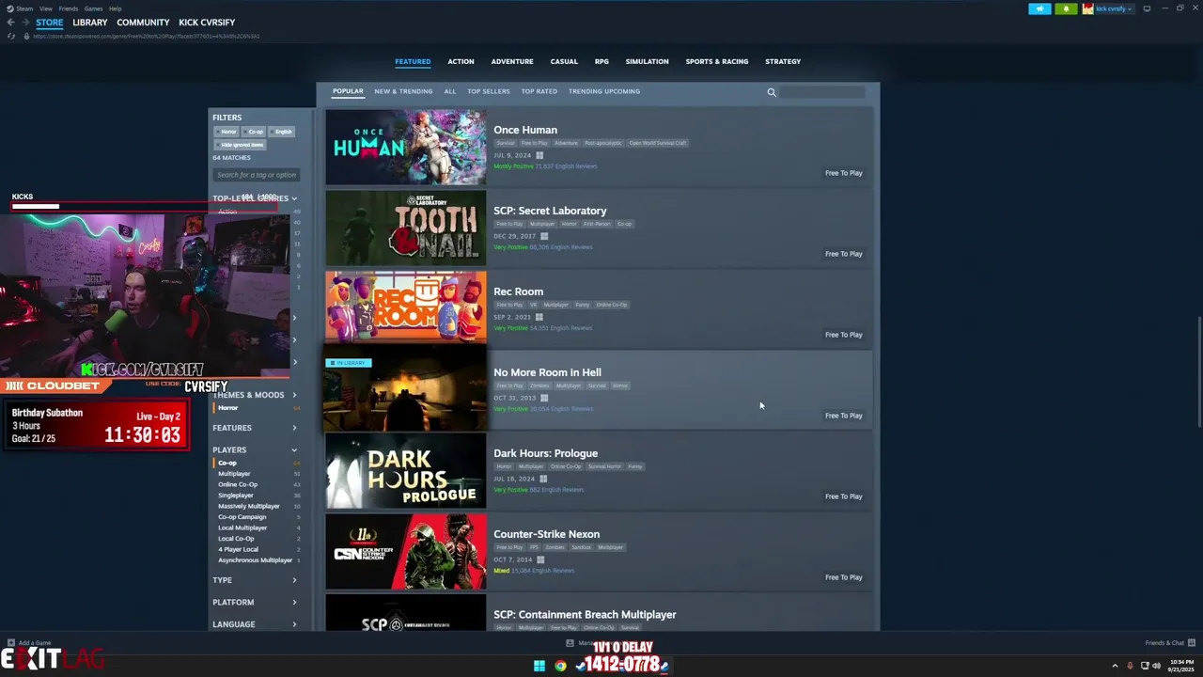Screen dimensions: 1203x677
Task: Click inside the search for a tag field
Action: coord(257,175)
